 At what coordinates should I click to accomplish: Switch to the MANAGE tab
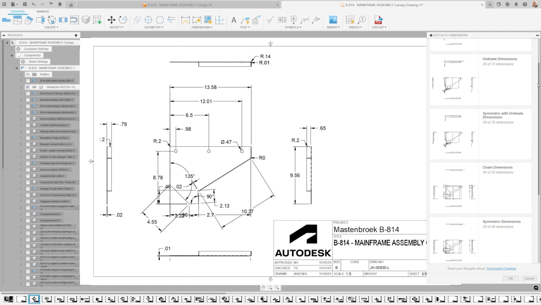point(43,12)
